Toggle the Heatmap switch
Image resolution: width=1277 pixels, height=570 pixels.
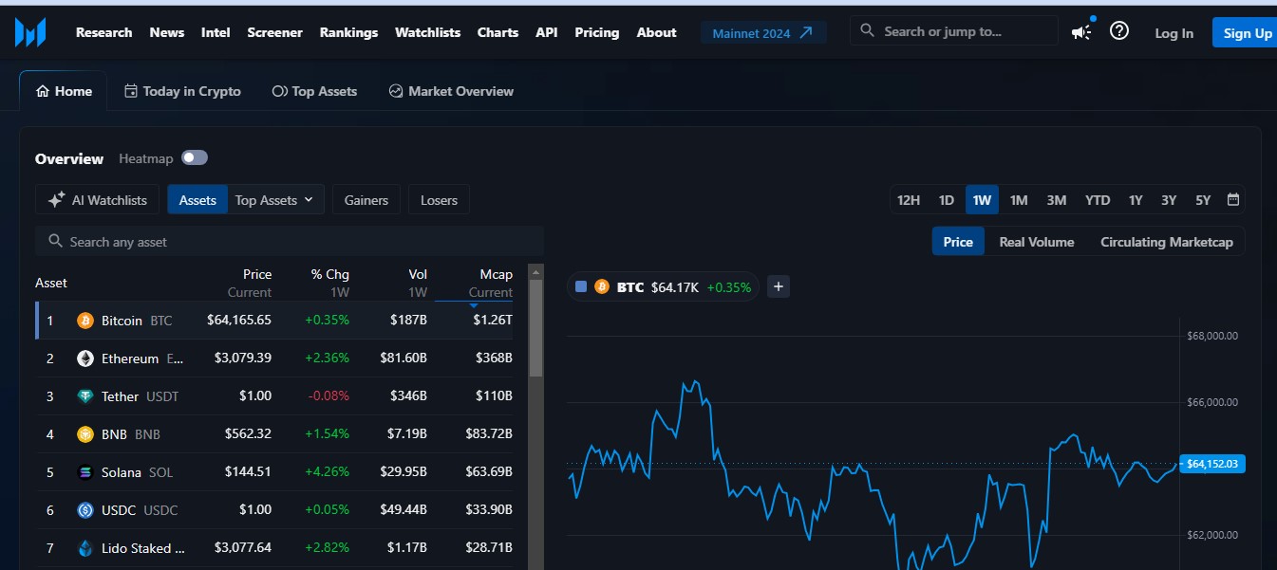coord(195,157)
